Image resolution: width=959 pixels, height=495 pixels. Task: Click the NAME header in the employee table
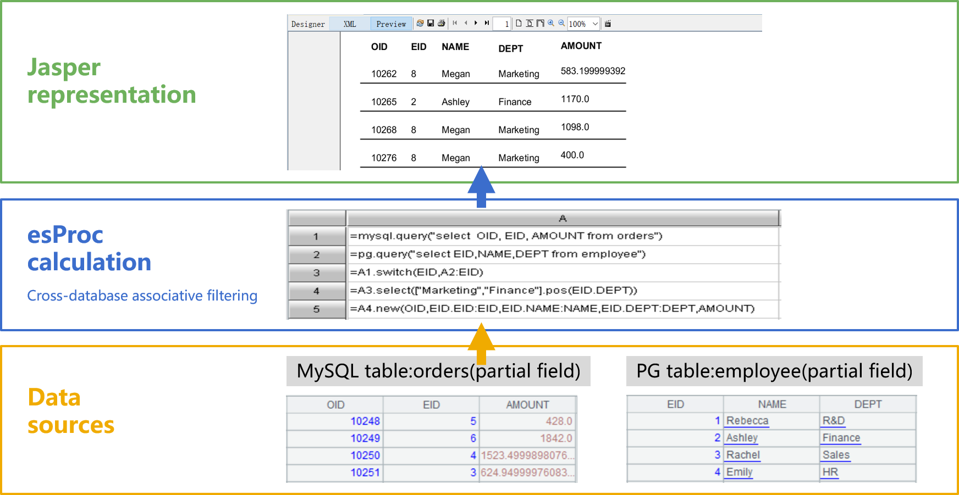tap(772, 404)
